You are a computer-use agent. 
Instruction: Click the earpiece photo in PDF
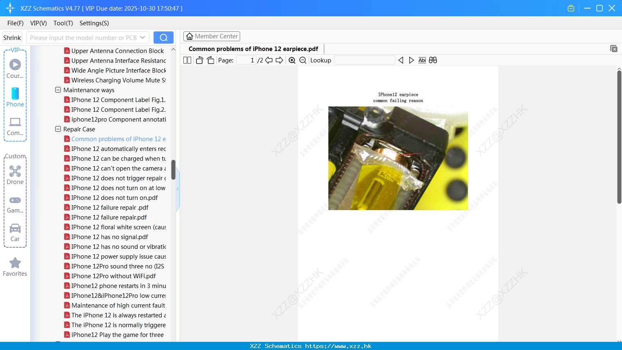(398, 158)
